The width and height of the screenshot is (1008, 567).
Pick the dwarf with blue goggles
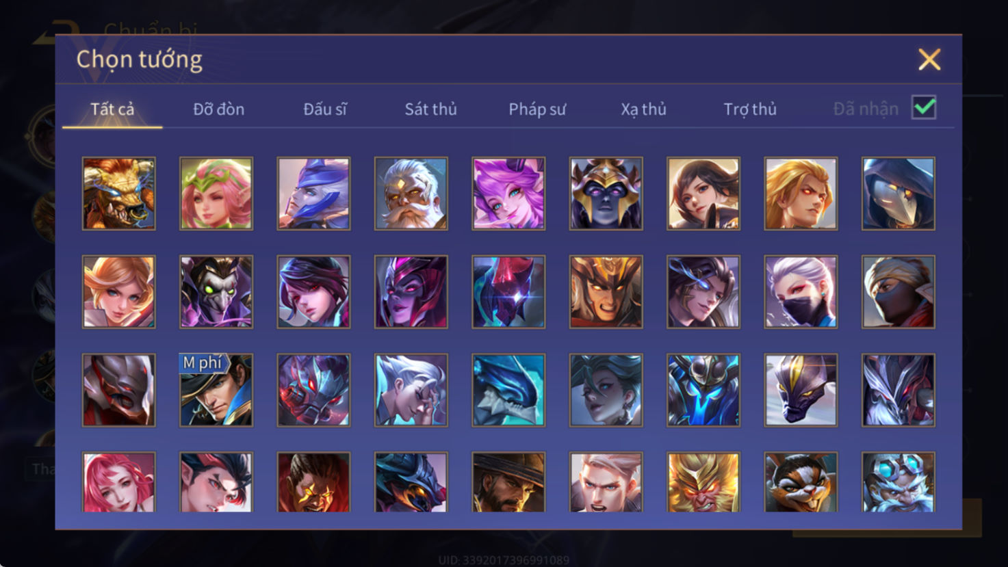coord(899,482)
